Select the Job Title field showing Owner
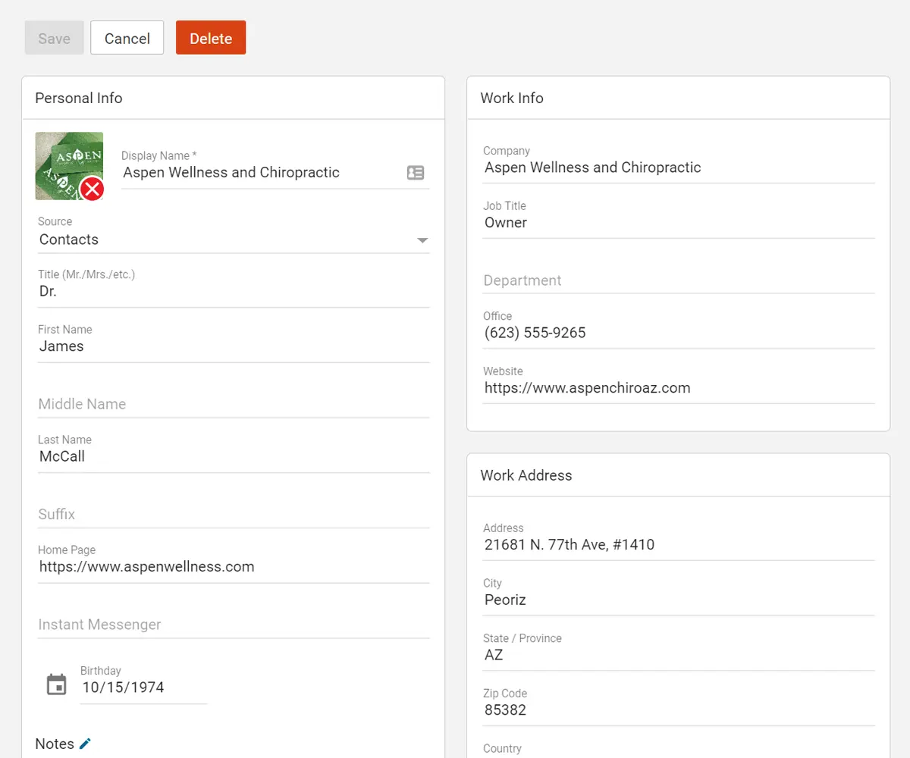This screenshot has width=910, height=758. [x=679, y=223]
